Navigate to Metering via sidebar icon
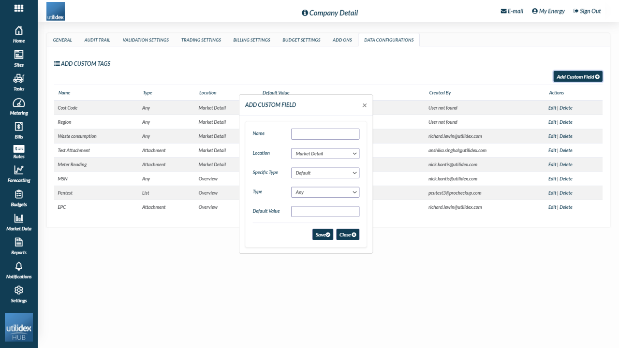The image size is (619, 348). point(18,103)
